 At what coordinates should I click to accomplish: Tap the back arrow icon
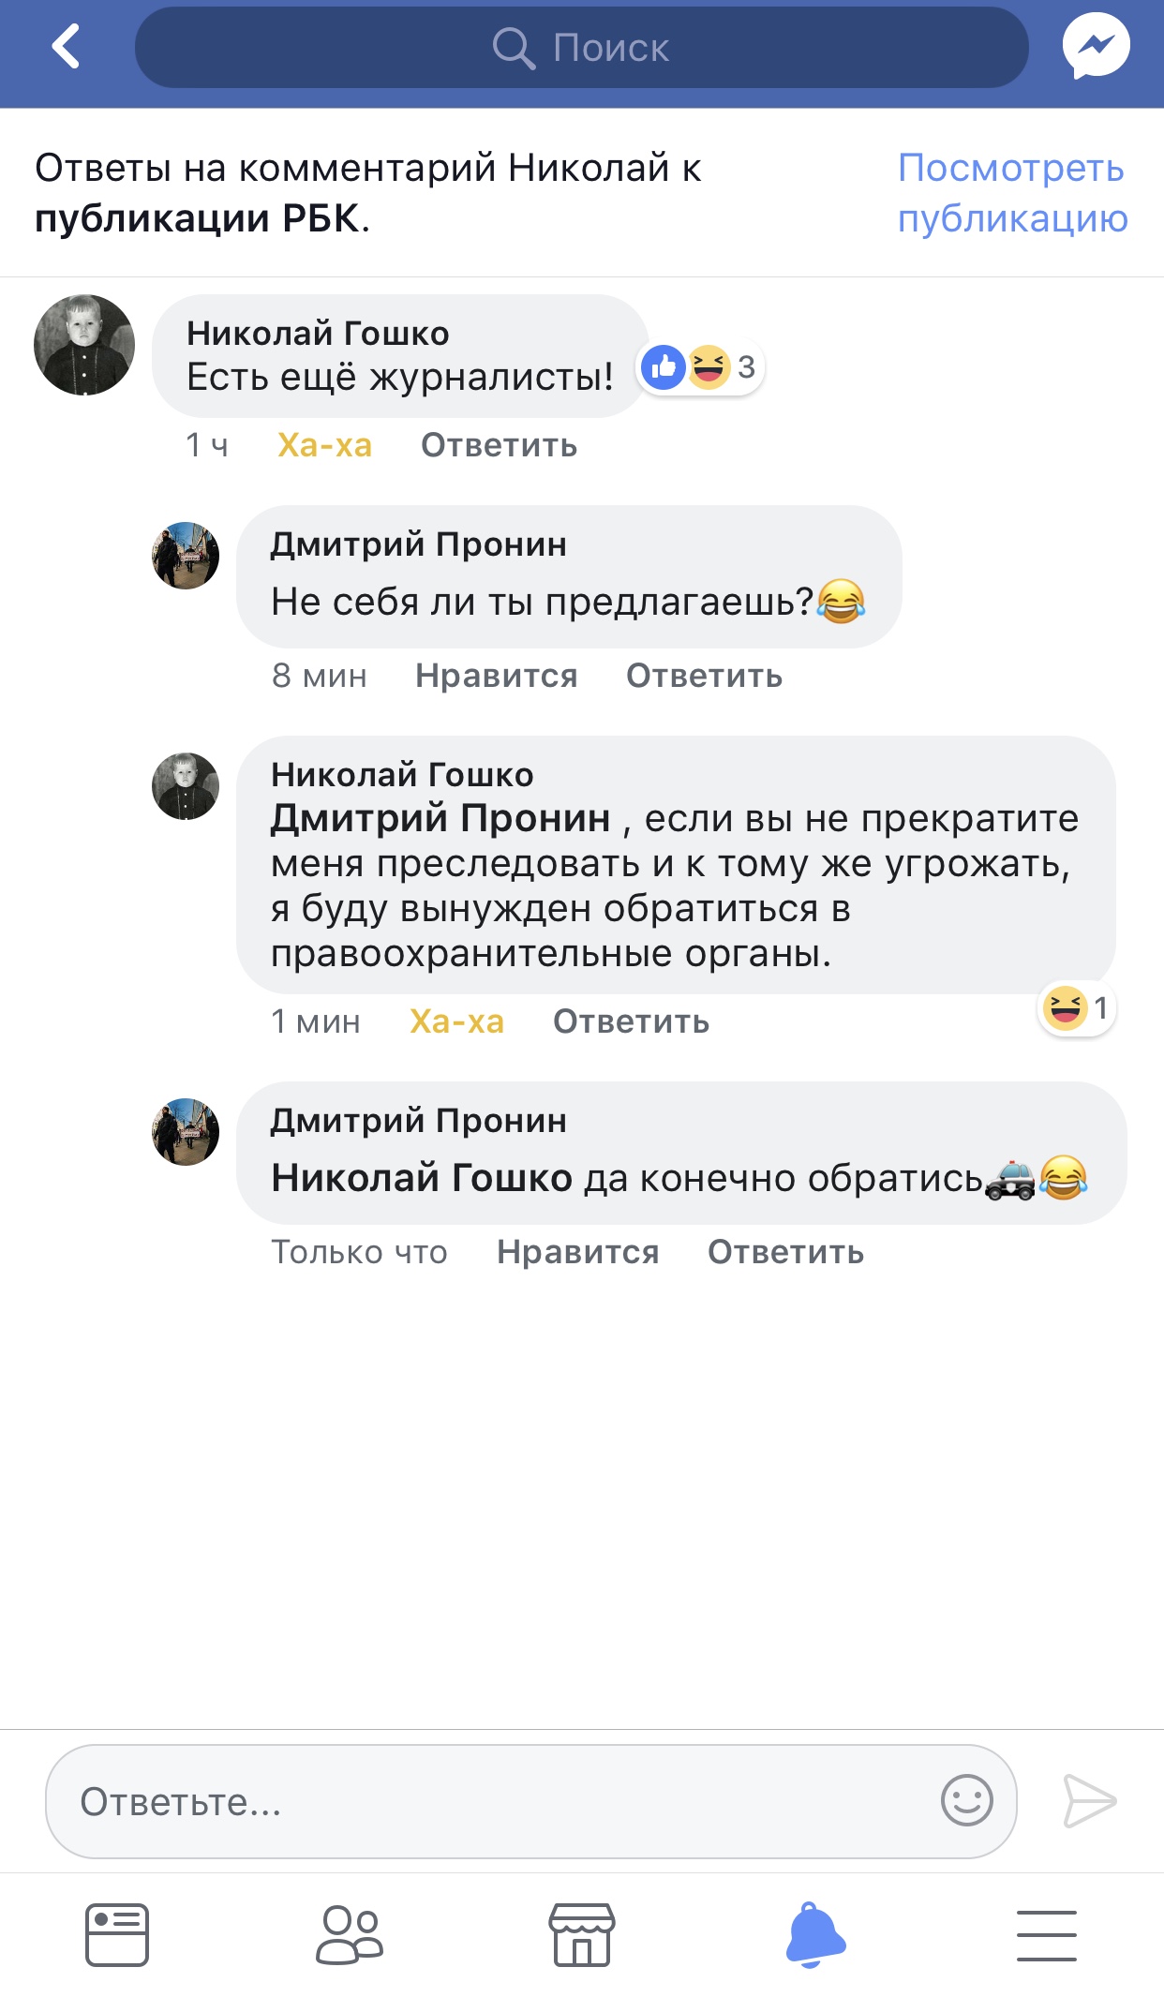(x=66, y=47)
